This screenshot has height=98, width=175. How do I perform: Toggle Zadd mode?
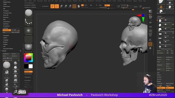100,5
